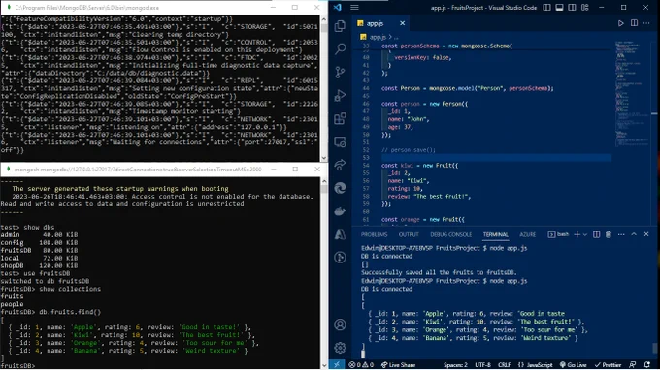Click 'fruitsDB>' prompt line at mongosh bottom
This screenshot has width=660, height=370.
click(17, 366)
